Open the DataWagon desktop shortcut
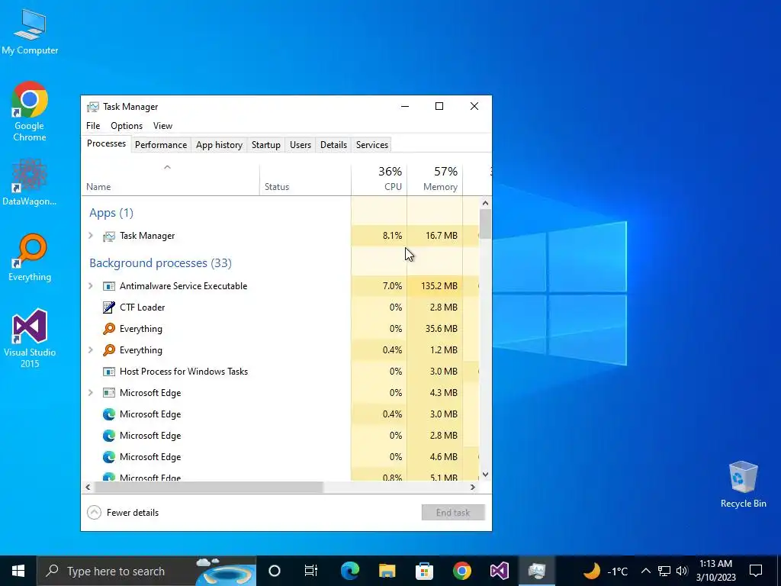 pos(30,182)
